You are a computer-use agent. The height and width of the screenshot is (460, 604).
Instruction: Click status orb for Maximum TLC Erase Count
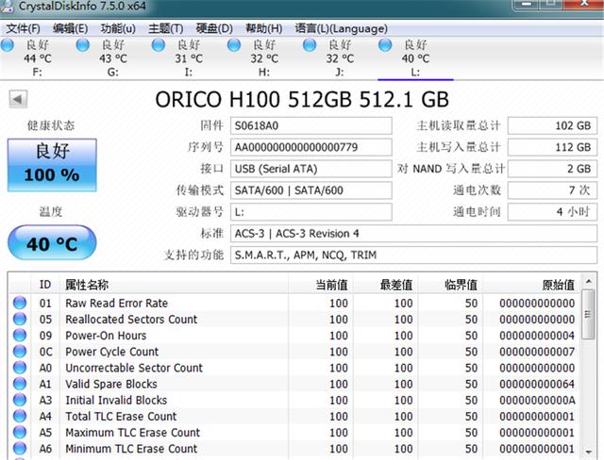[x=20, y=432]
